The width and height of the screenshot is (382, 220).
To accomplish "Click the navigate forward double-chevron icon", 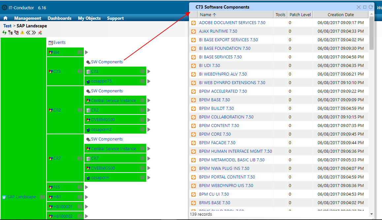I will [34, 32].
